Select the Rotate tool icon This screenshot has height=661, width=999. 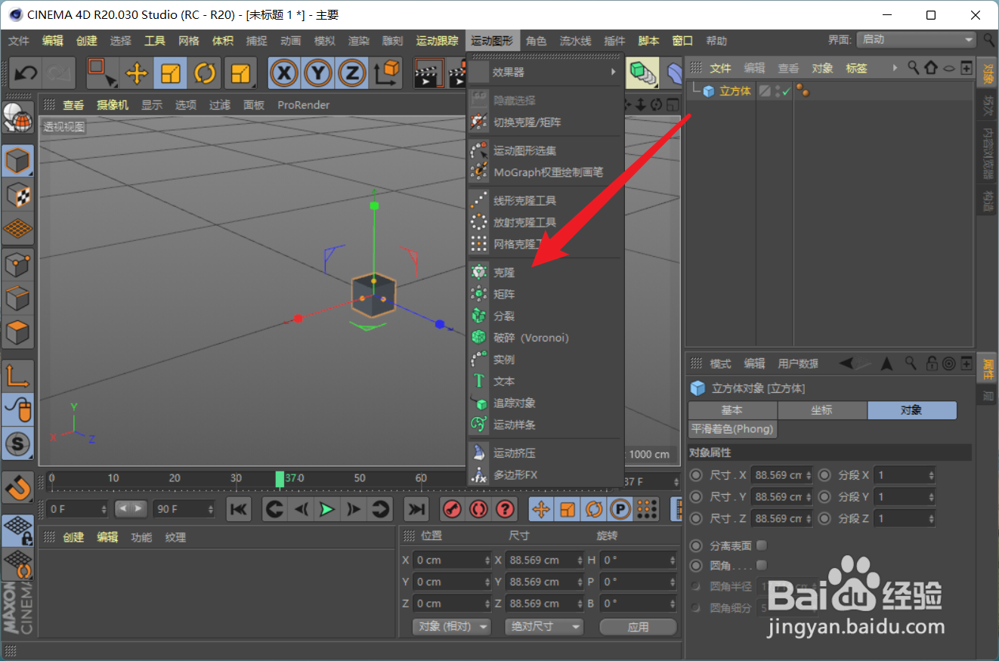(x=205, y=73)
